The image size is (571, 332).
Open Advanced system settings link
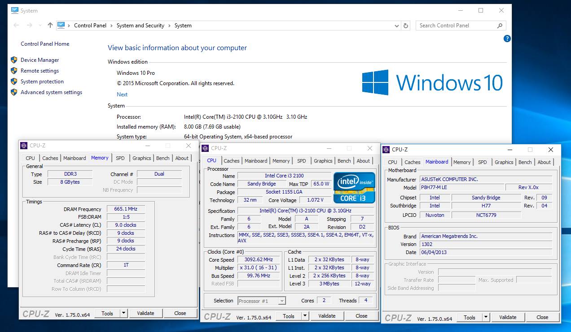(x=51, y=92)
